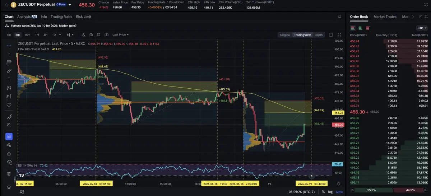431x196 pixels.
Task: Select the 15m timeframe
Action: 27,35
